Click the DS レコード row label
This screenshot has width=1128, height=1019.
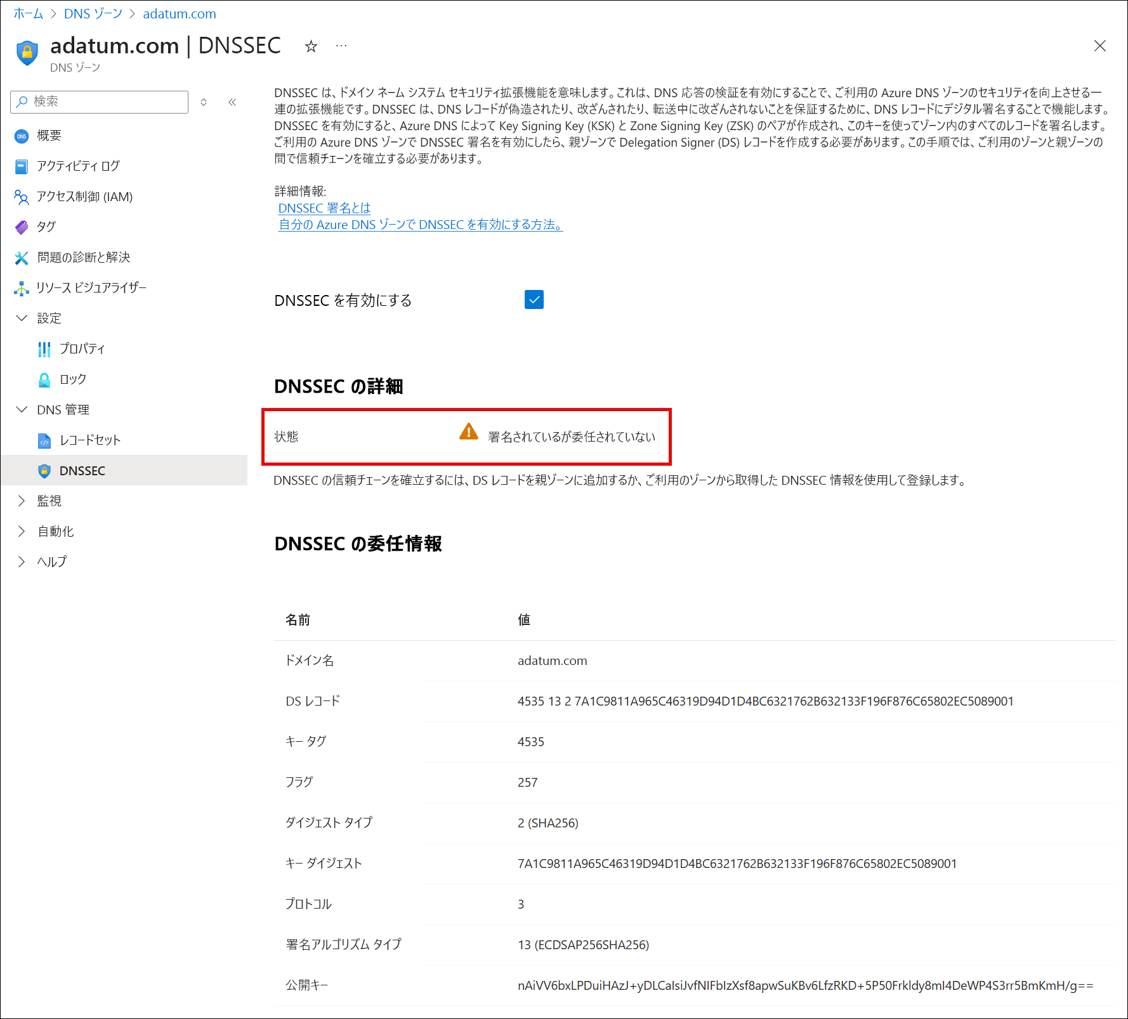[x=313, y=701]
